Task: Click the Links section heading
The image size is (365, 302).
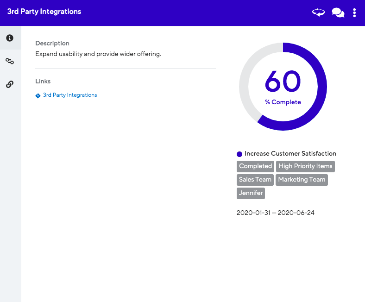Action: (x=43, y=82)
